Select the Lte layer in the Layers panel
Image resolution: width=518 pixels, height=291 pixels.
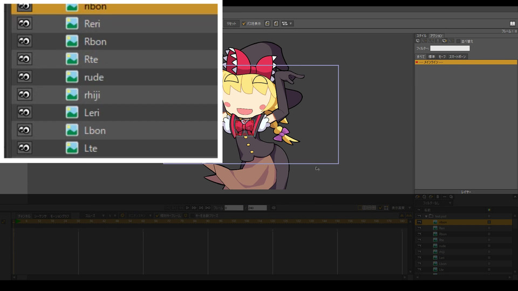tap(464, 269)
